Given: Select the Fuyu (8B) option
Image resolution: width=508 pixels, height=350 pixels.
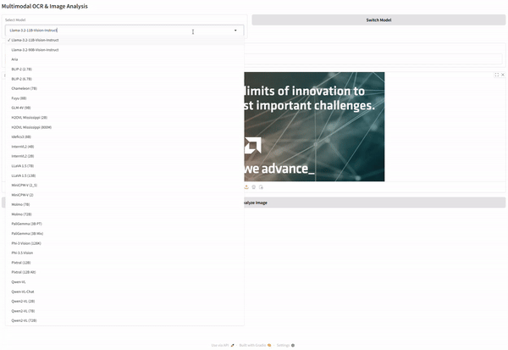Looking at the screenshot, I should coord(19,98).
